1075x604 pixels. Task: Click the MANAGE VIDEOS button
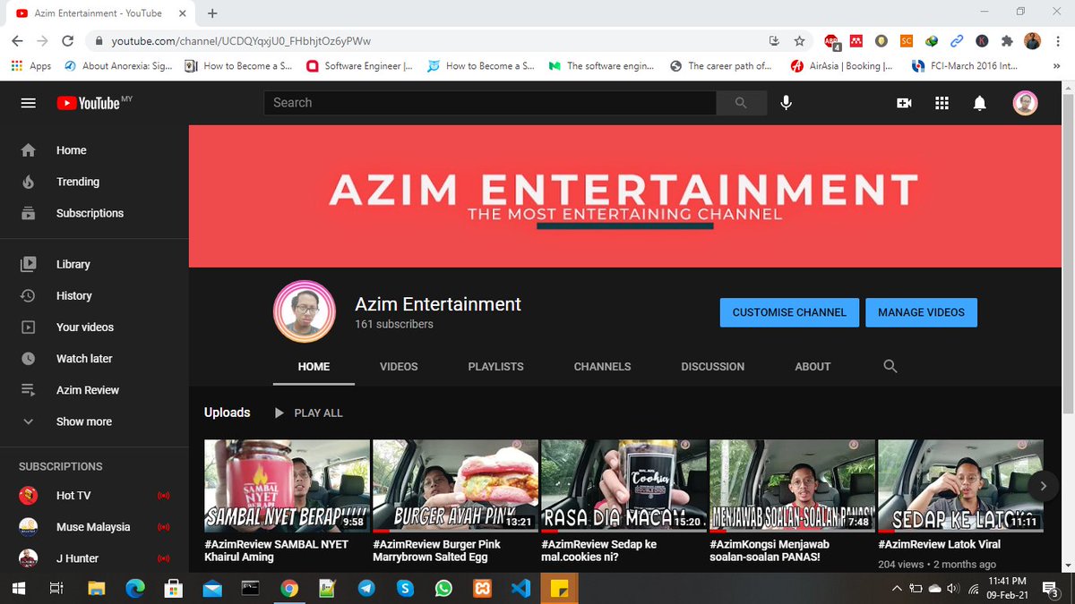pyautogui.click(x=921, y=312)
